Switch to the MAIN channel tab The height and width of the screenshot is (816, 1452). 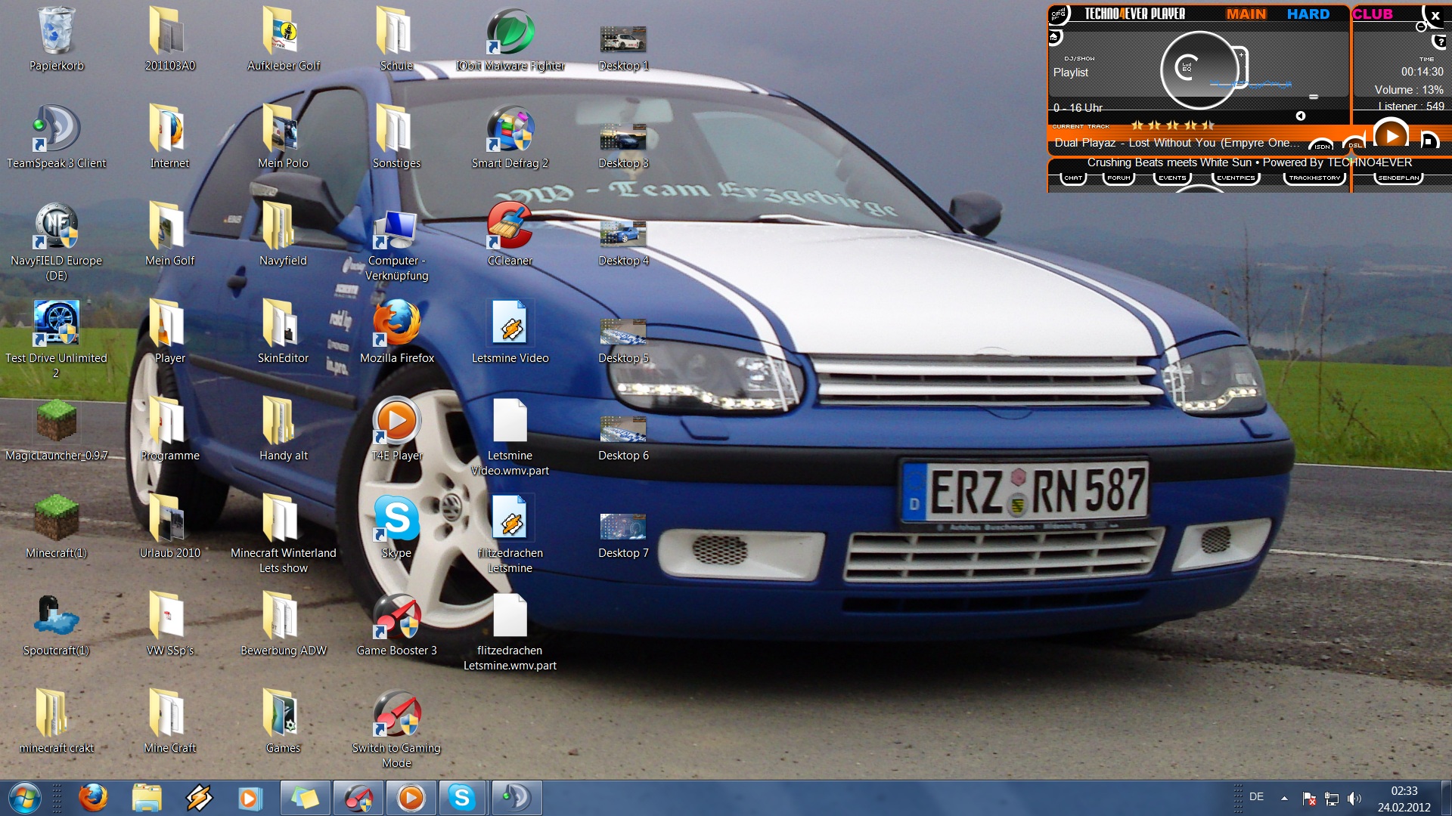tap(1246, 14)
